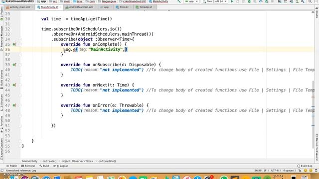The width and height of the screenshot is (319, 179).
Task: Click MainActivity breadcrumb in top navigation bar
Action: pos(159,1)
